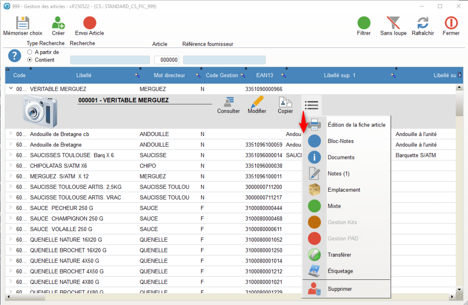Click the Libellé column header
The image size is (468, 305).
pos(84,75)
